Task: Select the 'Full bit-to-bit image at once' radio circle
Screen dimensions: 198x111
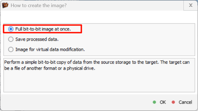Action: click(11, 29)
